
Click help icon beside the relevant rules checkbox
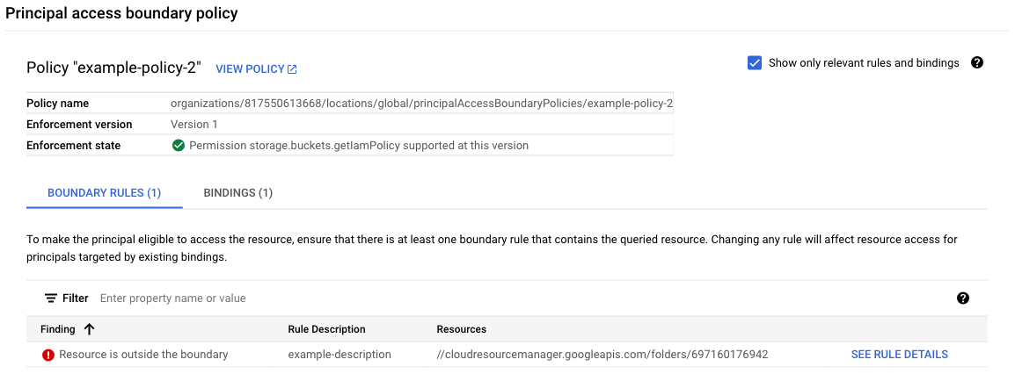pos(976,63)
